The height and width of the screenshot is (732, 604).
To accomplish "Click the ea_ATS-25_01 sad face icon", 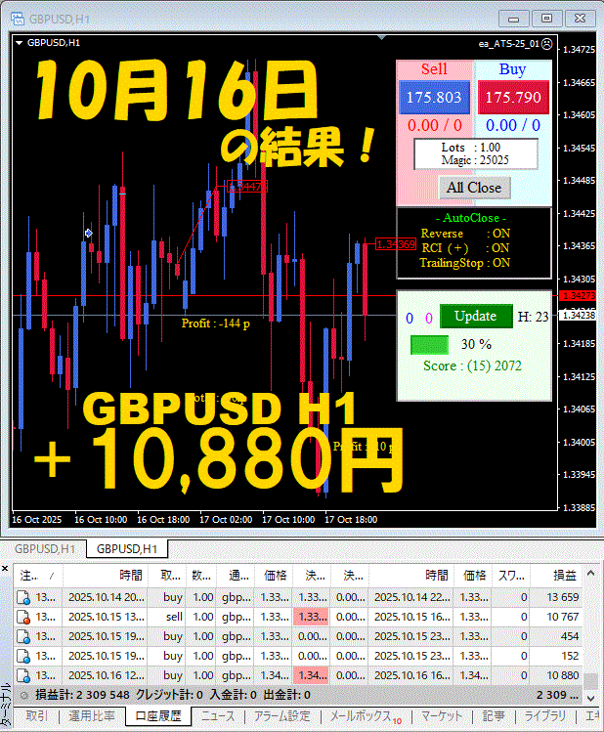I will pyautogui.click(x=546, y=44).
